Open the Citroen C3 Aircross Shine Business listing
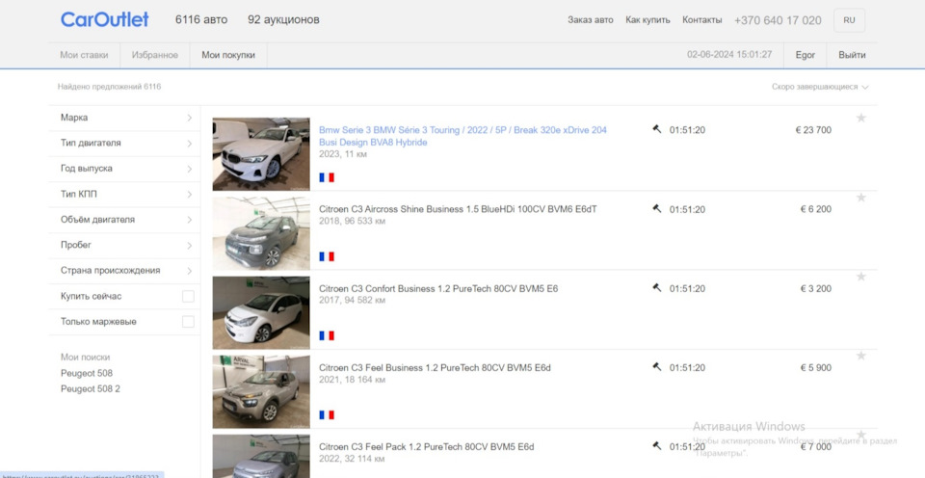Screen dimensions: 925x478 (458, 209)
